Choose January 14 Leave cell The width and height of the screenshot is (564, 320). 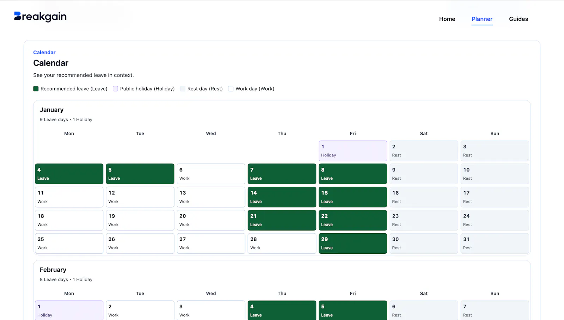coord(282,197)
